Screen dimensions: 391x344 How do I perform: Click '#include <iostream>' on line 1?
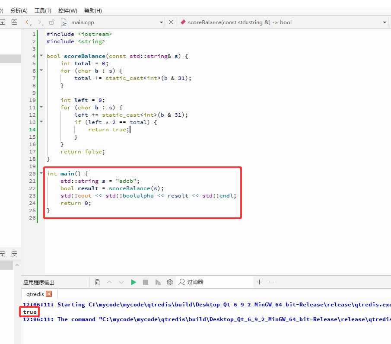tap(79, 34)
